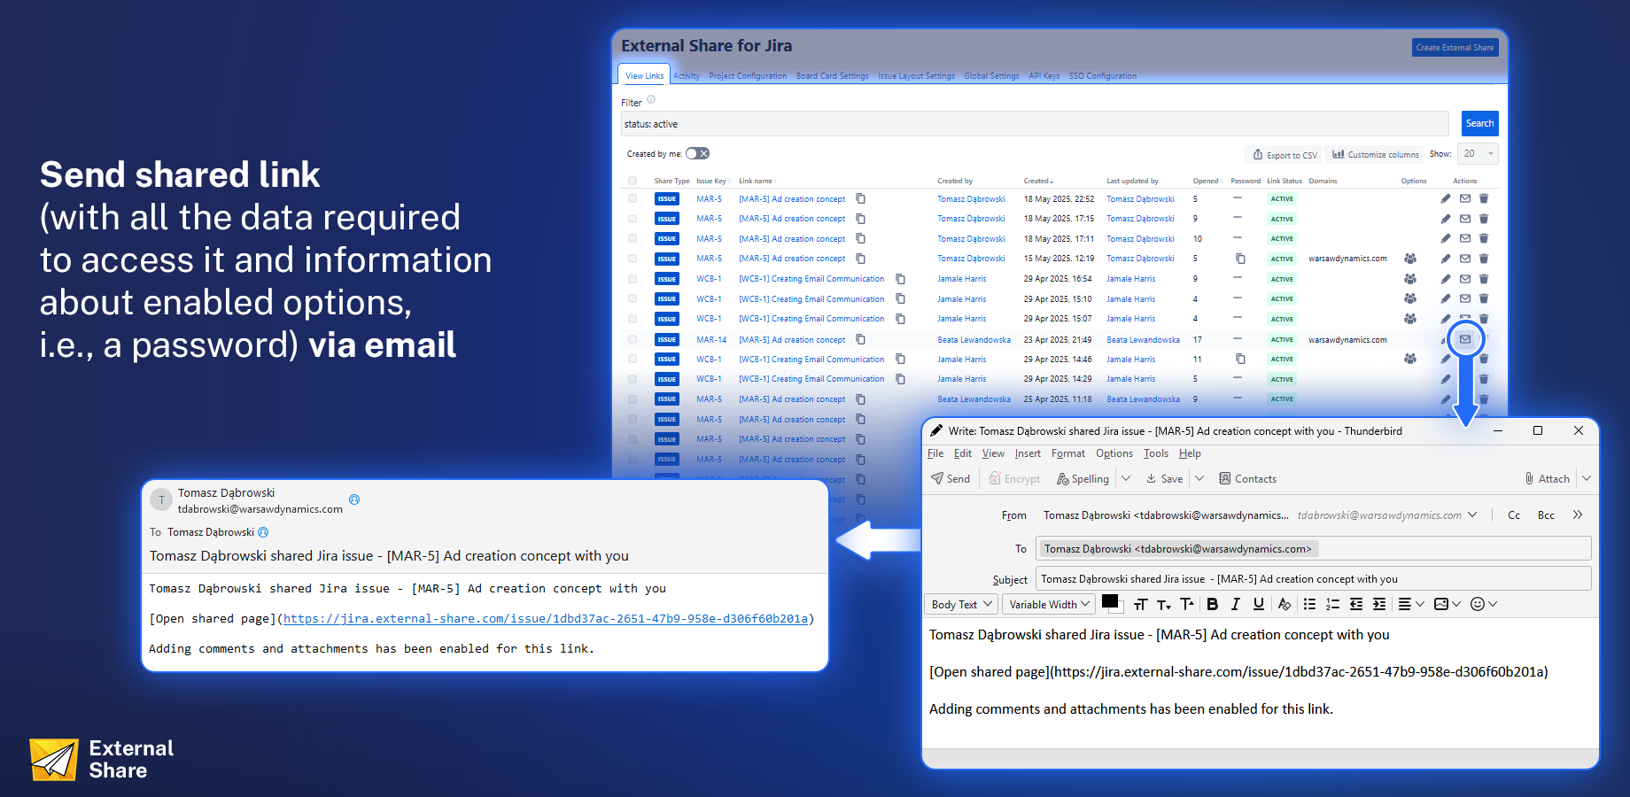Increase indent in Thunderbird editor
The image size is (1630, 797).
(1378, 604)
